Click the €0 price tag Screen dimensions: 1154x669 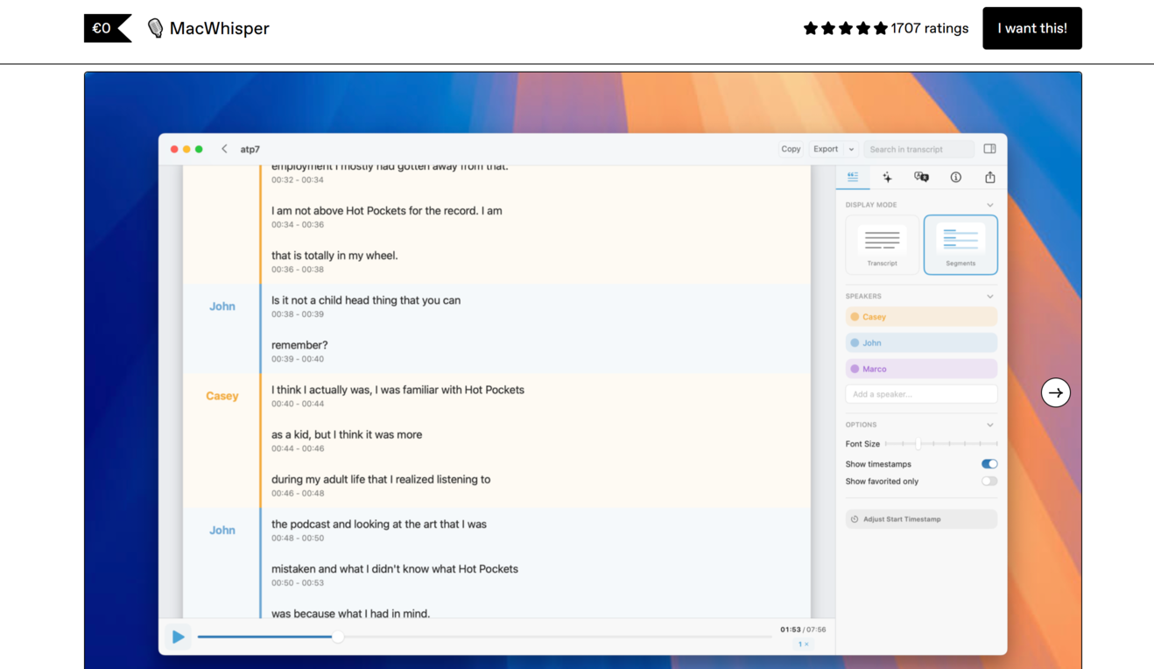point(107,28)
